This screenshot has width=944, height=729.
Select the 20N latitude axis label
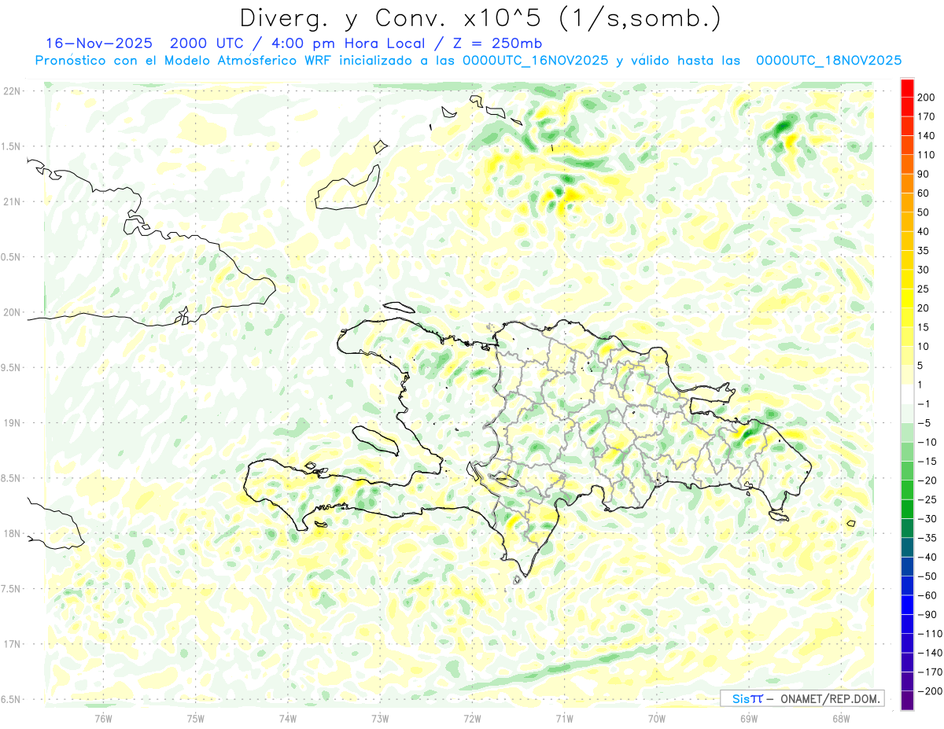(x=13, y=312)
